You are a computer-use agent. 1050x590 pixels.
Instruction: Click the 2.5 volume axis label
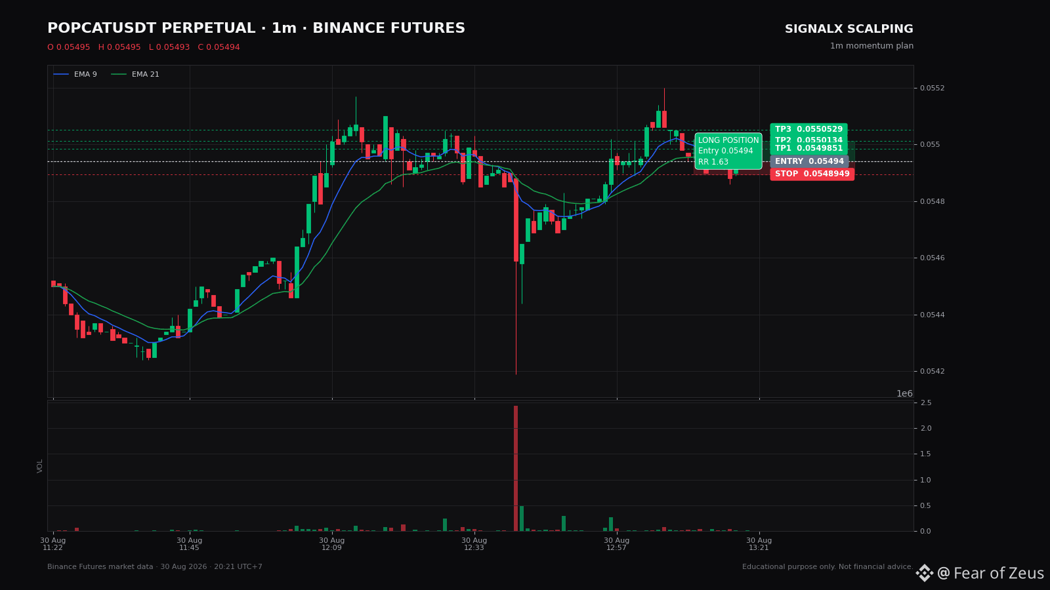[x=925, y=403]
